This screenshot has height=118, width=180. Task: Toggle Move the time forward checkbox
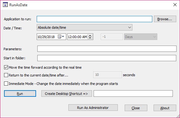coord(6,67)
